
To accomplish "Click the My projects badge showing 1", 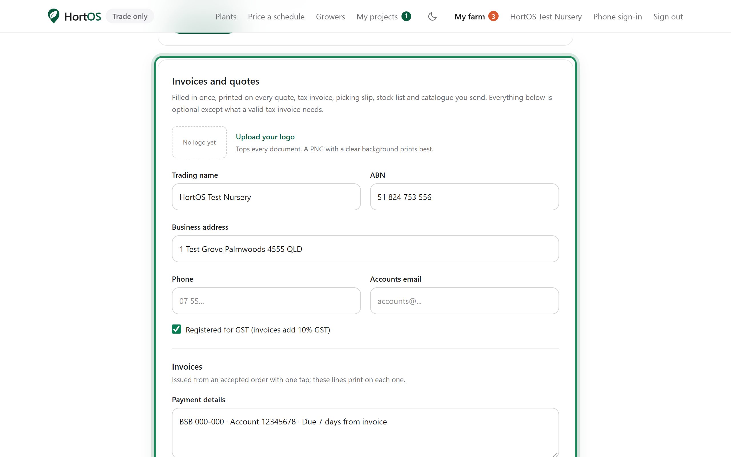I will [x=406, y=16].
